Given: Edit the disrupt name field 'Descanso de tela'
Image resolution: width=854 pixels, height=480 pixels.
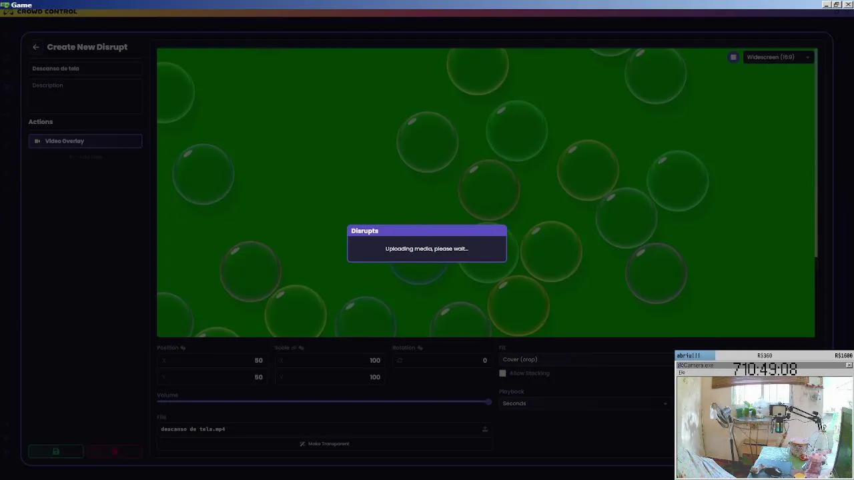Looking at the screenshot, I should click(85, 69).
